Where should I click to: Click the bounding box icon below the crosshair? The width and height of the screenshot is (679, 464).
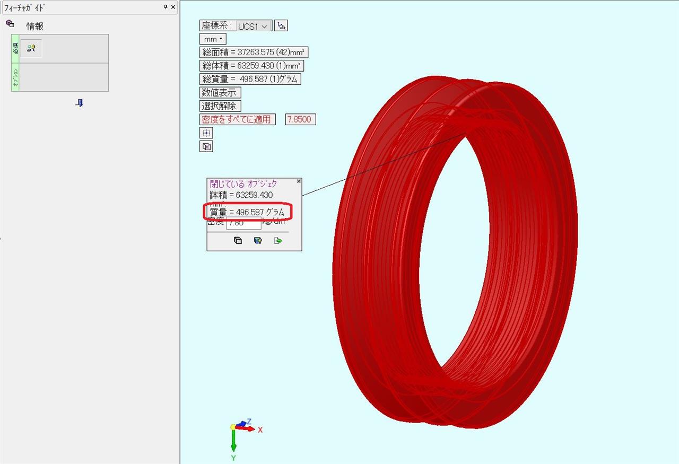(206, 146)
